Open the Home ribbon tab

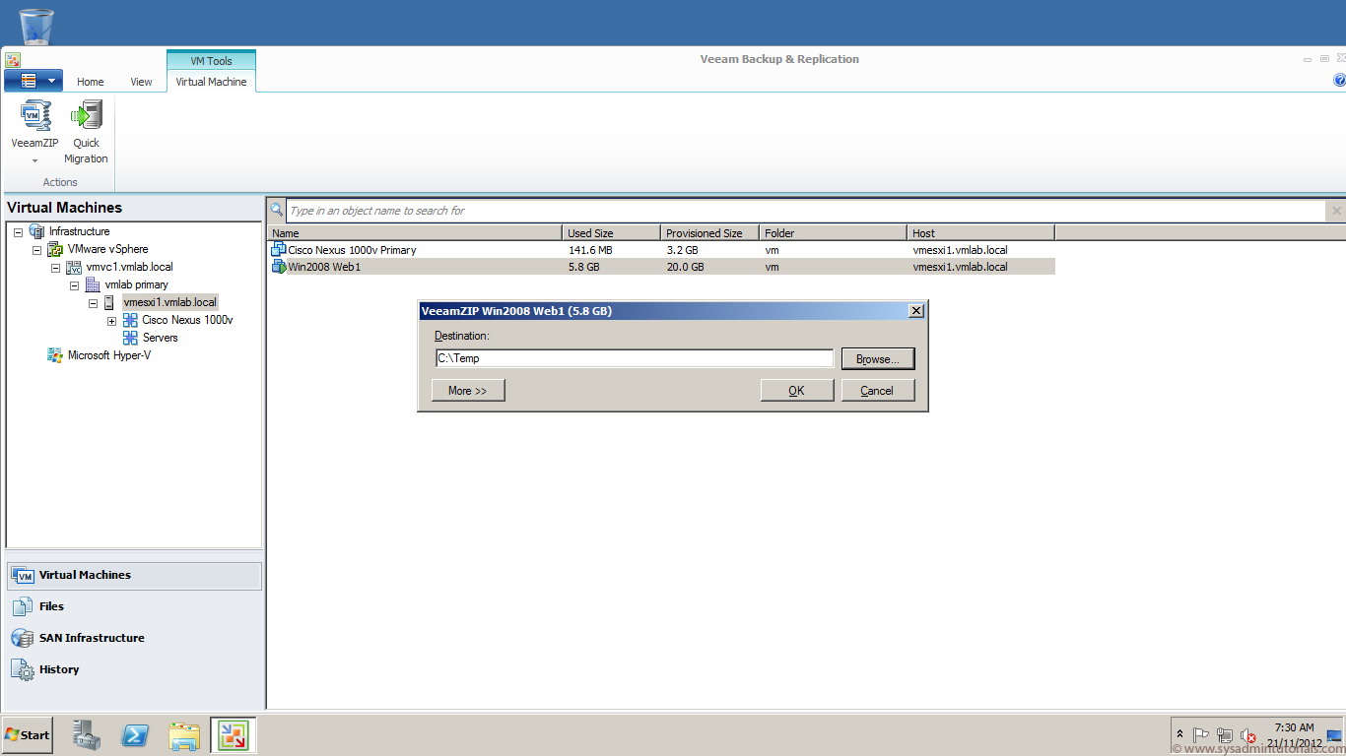coord(91,82)
